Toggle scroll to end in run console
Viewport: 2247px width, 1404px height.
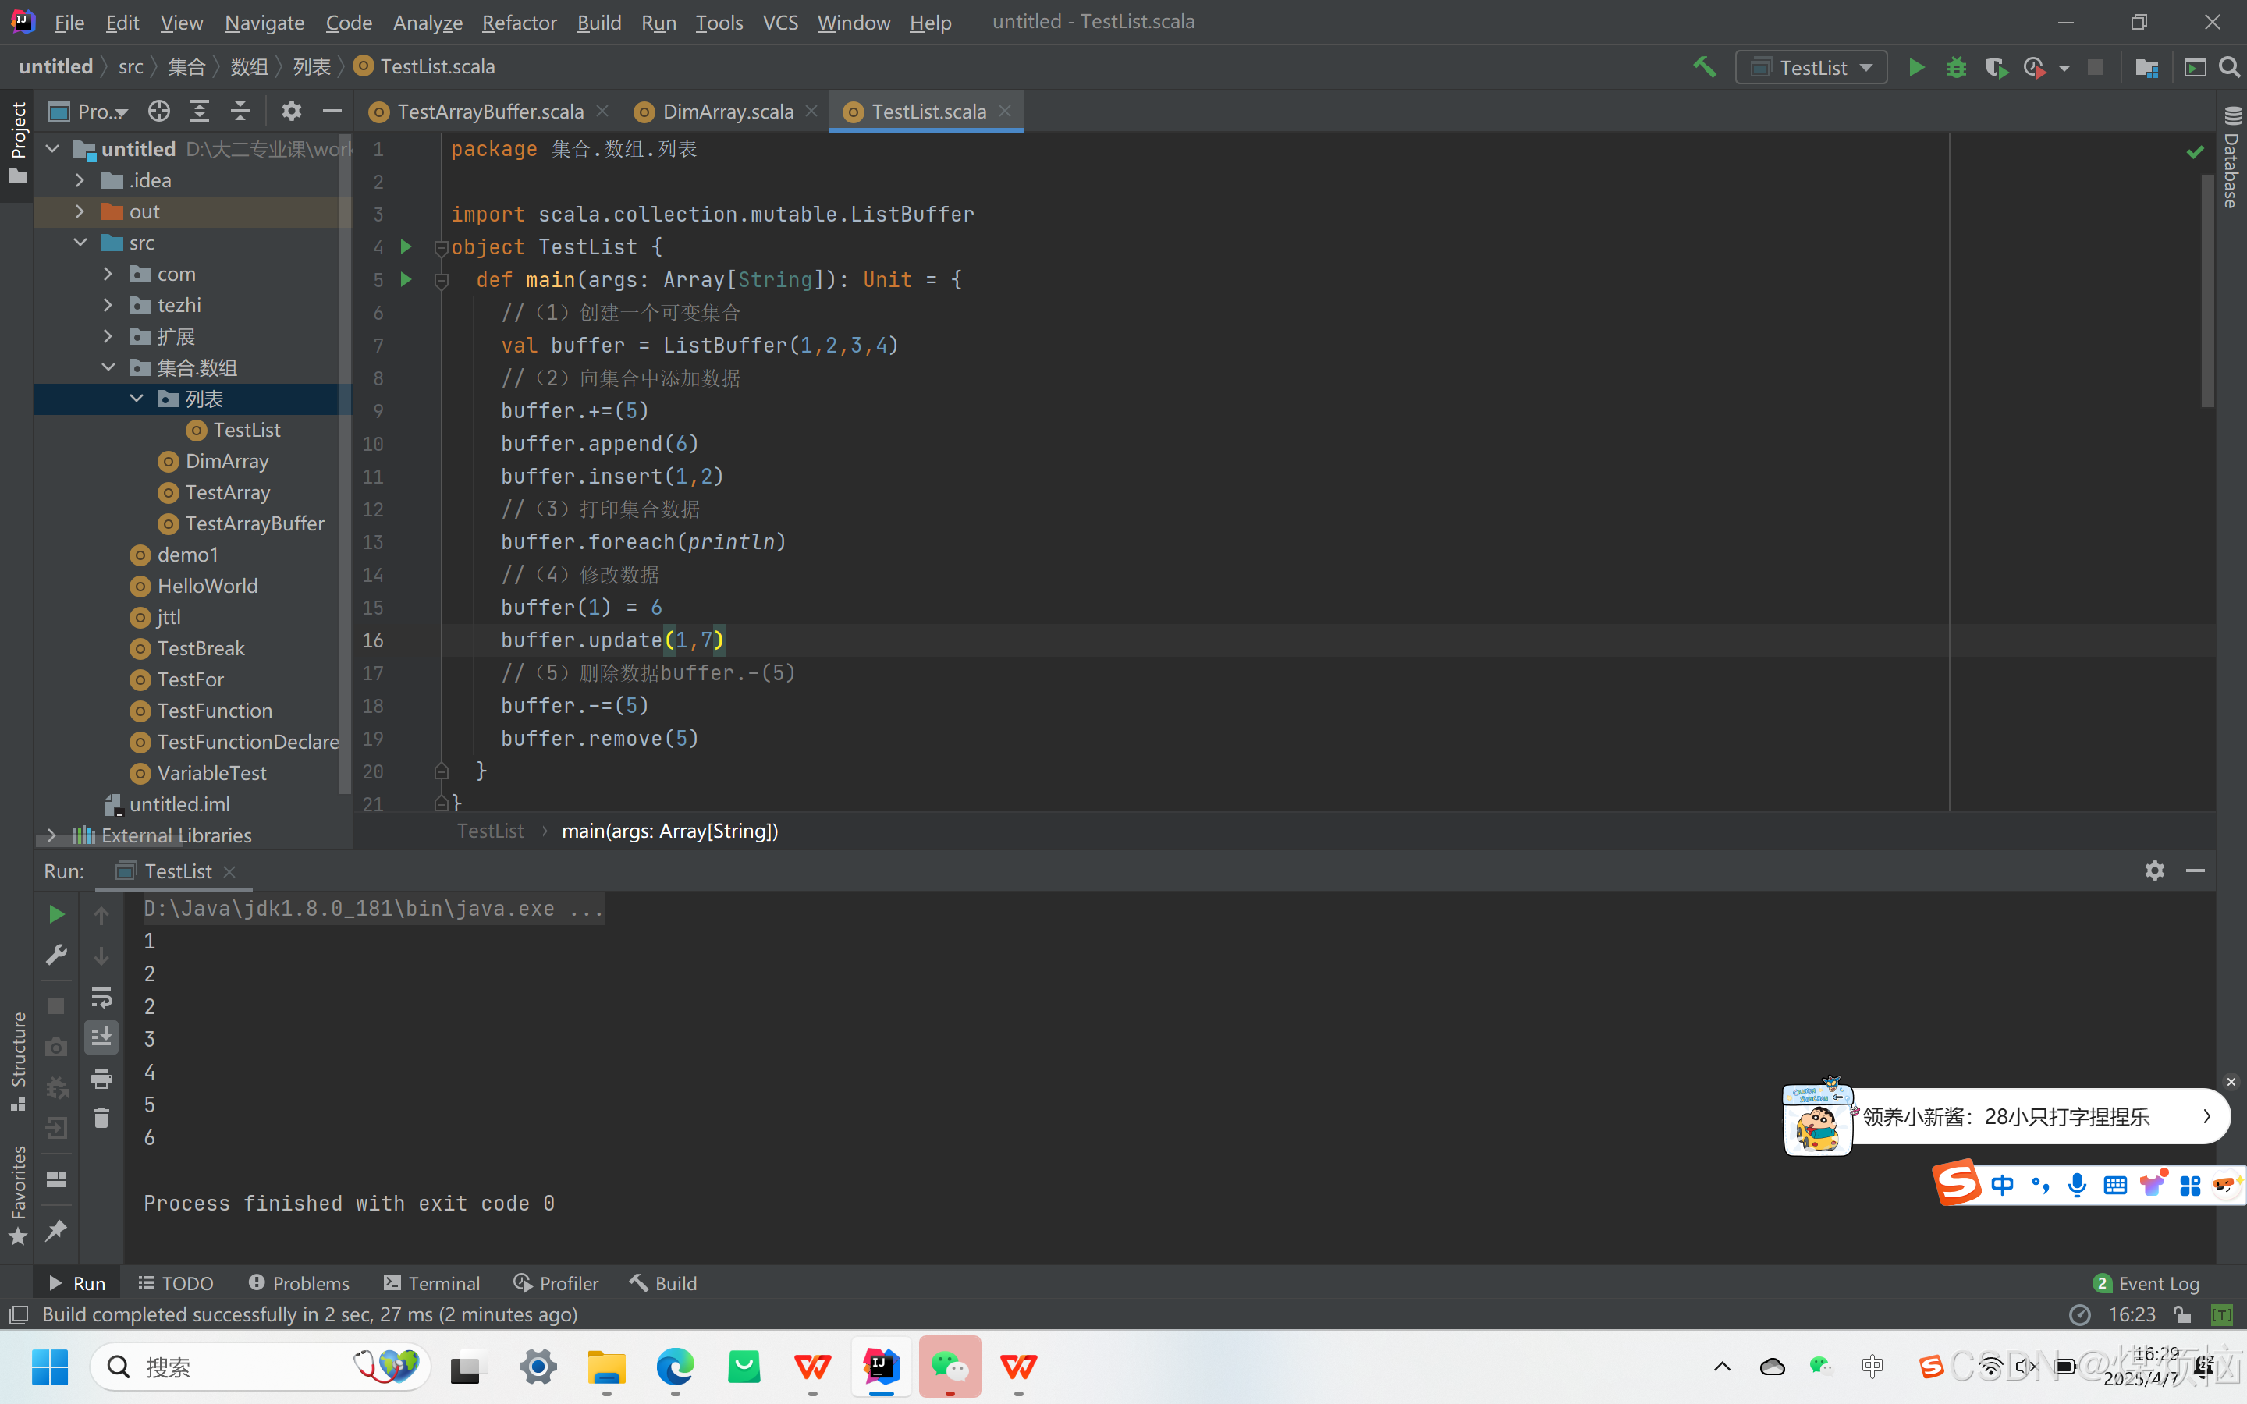pyautogui.click(x=101, y=1037)
